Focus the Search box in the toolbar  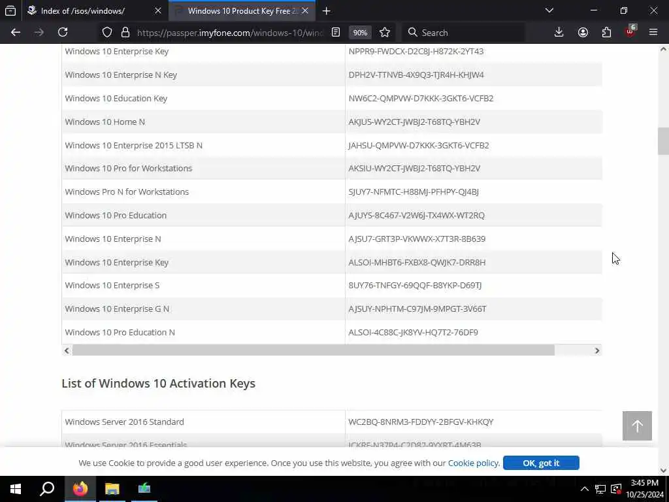pos(463,33)
